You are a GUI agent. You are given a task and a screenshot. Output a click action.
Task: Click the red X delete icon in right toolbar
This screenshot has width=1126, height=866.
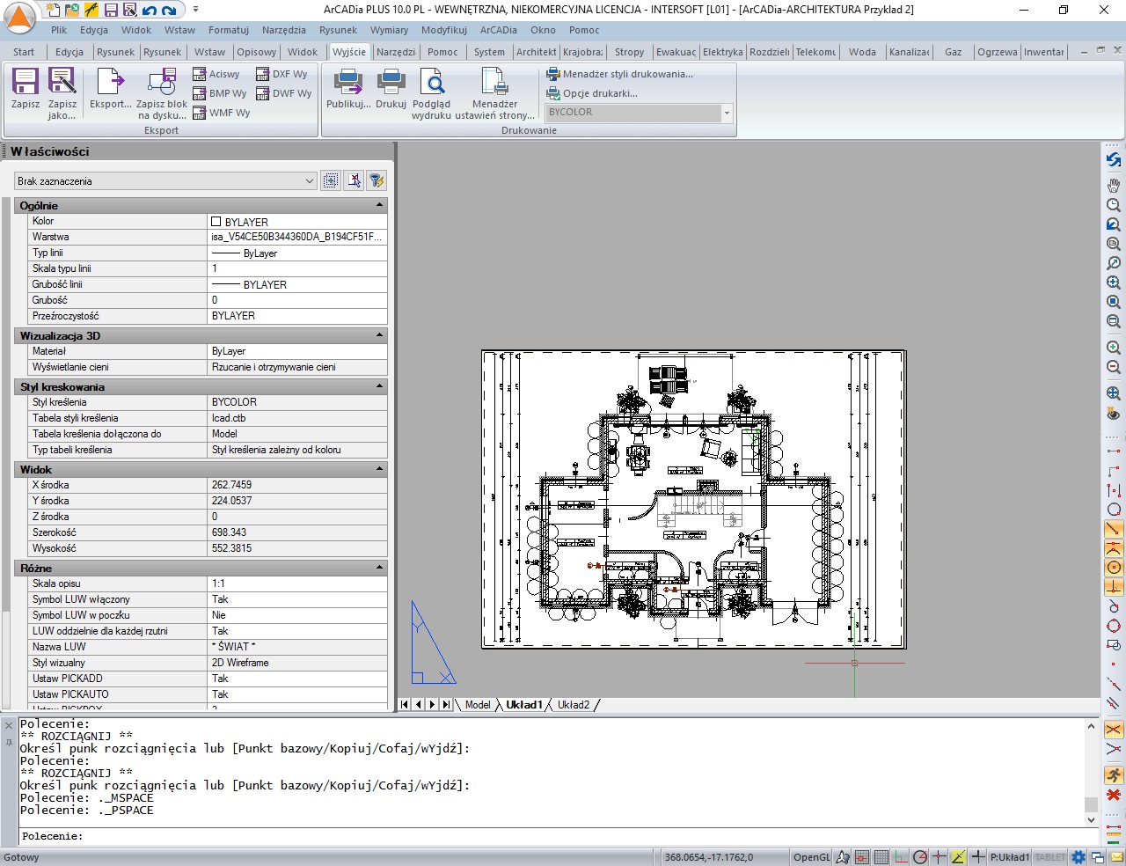(1114, 795)
